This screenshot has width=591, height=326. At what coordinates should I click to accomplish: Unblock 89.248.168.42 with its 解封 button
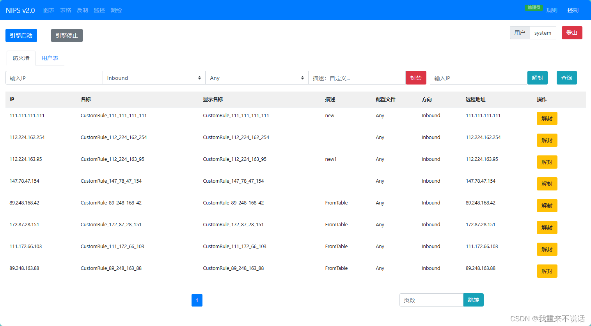coord(547,206)
